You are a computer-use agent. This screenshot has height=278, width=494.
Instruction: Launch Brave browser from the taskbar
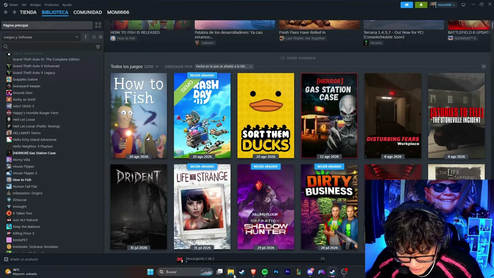coord(253,272)
